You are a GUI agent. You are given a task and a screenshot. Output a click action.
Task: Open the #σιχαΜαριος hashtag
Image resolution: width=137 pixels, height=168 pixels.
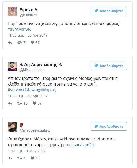click(x=44, y=90)
